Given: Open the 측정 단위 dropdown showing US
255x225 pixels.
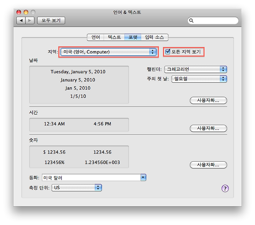Looking at the screenshot, I should (x=76, y=187).
